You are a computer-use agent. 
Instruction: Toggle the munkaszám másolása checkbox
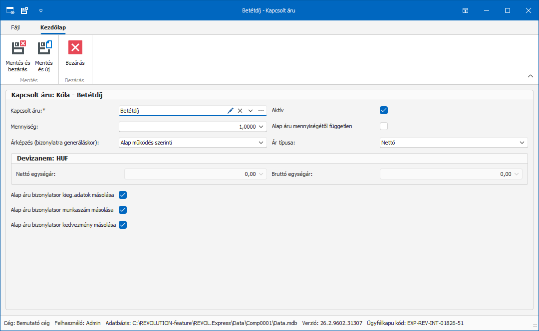pos(123,210)
